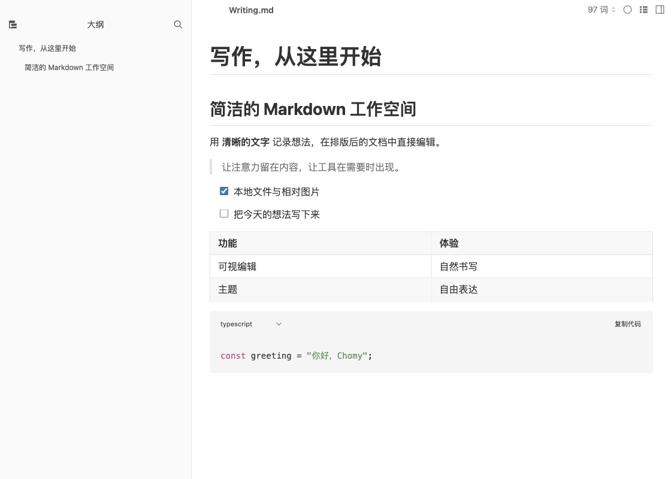Click the heading 简洁的 Markdown 工作空间

pyautogui.click(x=313, y=109)
